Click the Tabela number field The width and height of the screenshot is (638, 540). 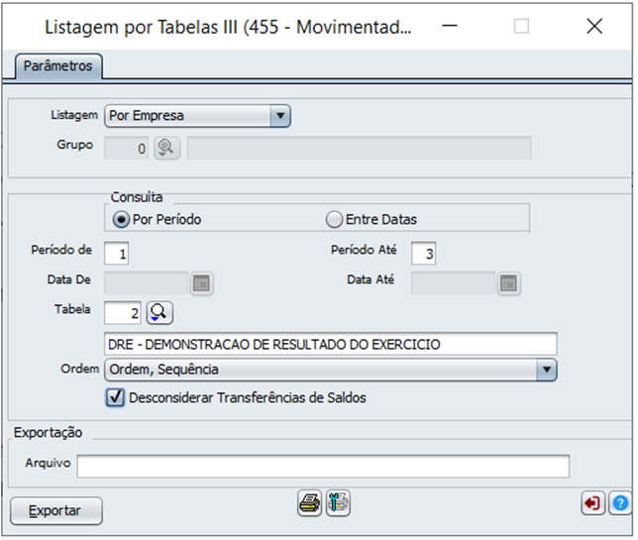[124, 313]
